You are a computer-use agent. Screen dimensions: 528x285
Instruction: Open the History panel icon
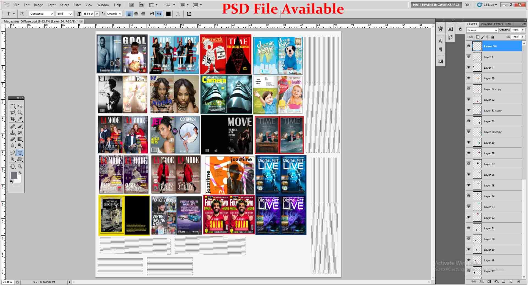450,37
